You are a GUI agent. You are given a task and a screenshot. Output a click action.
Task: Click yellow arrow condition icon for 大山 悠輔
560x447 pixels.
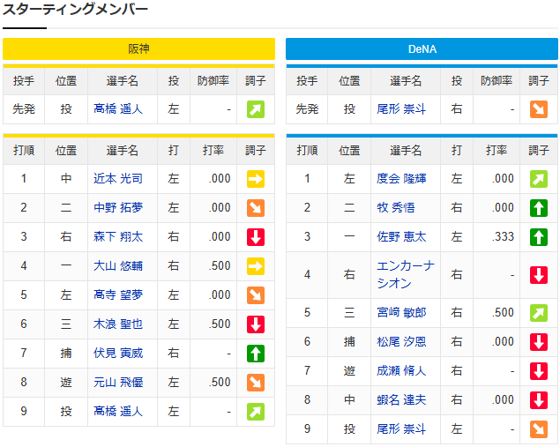pyautogui.click(x=256, y=266)
